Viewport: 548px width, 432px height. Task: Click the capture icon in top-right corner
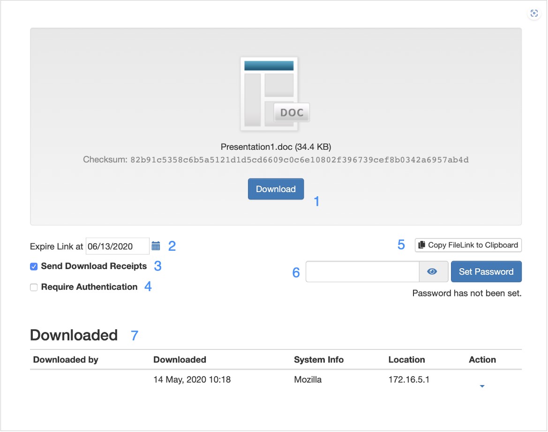[534, 14]
